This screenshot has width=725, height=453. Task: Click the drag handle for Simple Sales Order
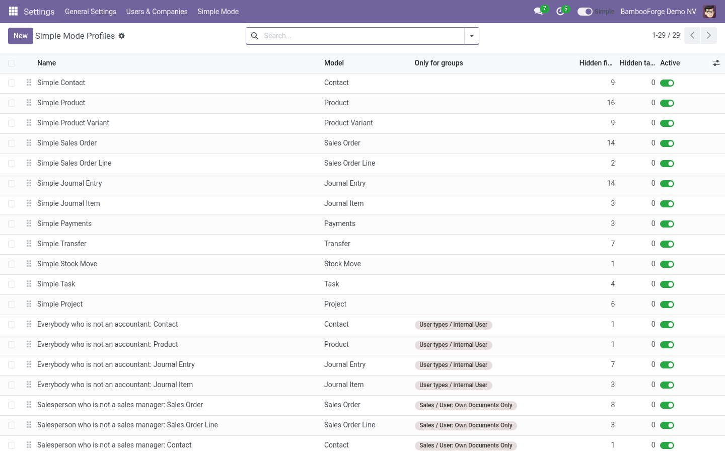[29, 143]
